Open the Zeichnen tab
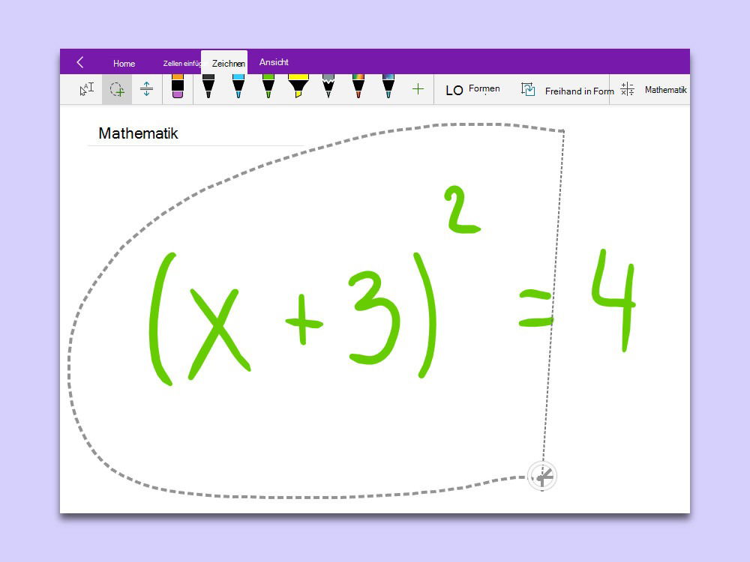750x562 pixels. pyautogui.click(x=228, y=64)
